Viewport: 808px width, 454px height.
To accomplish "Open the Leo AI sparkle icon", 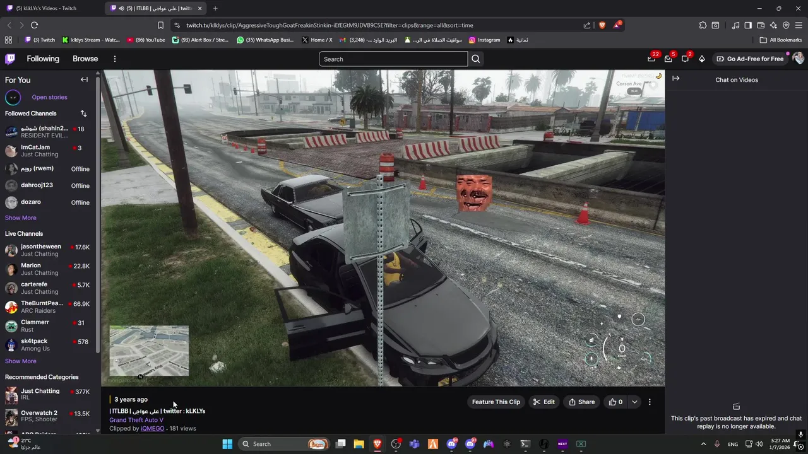I will [773, 25].
